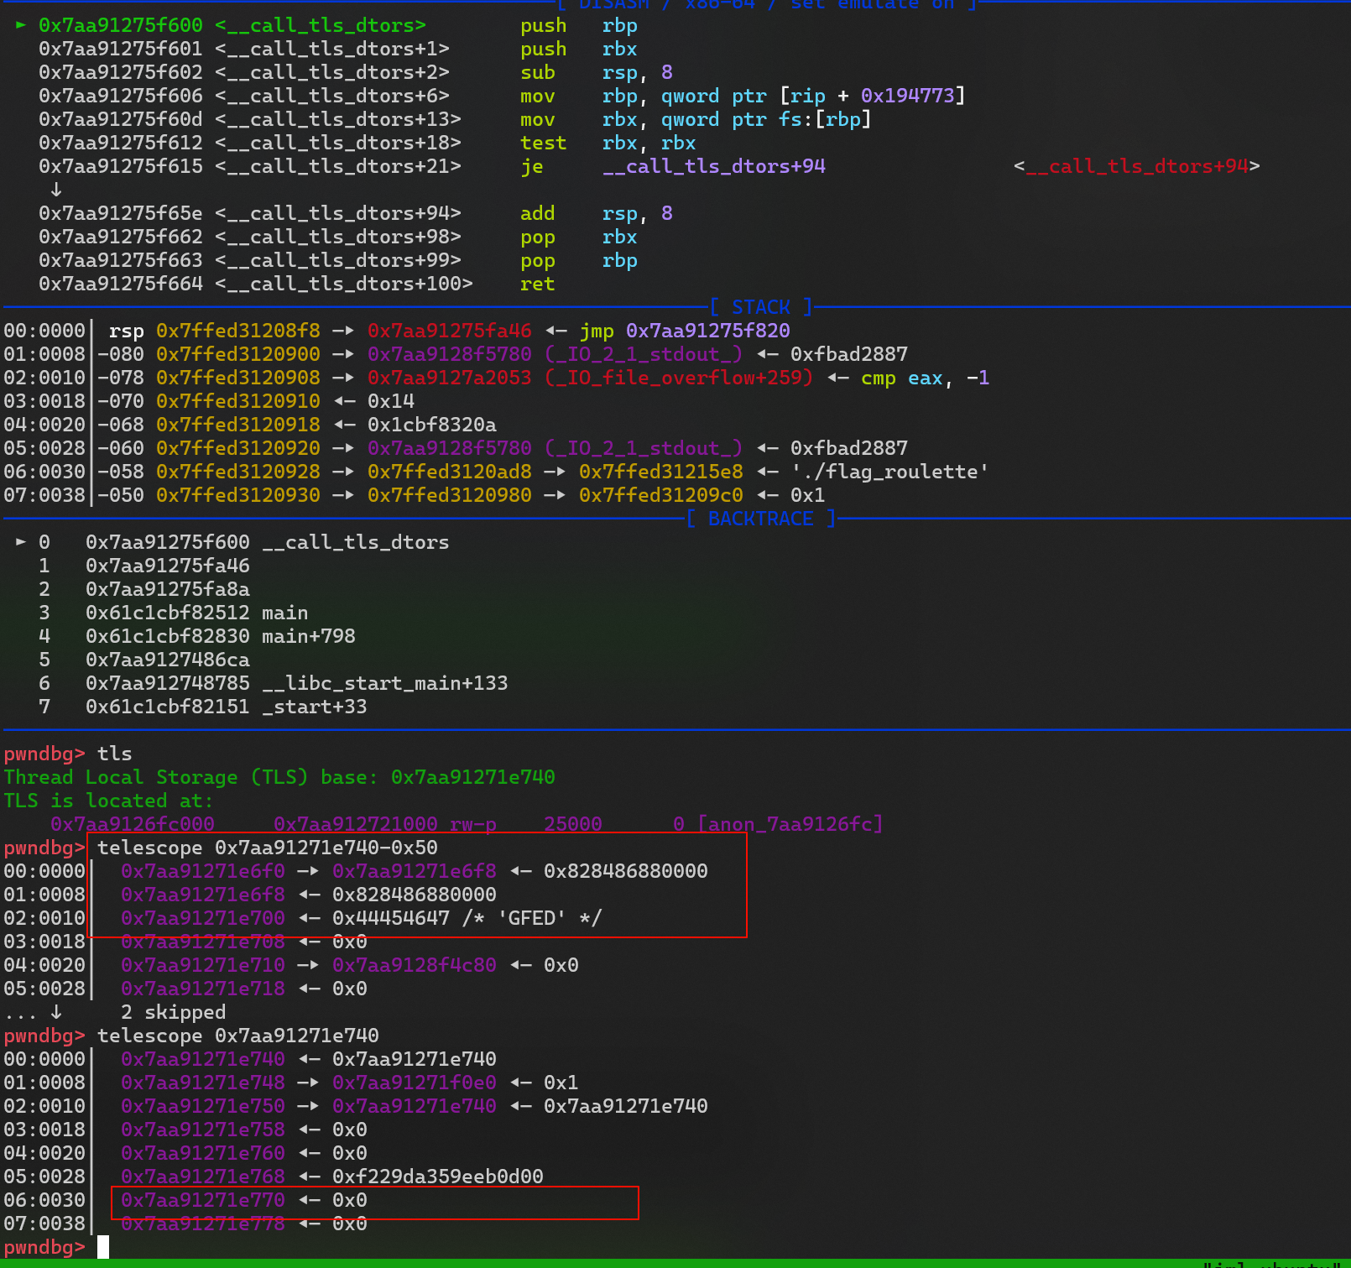Click return address 0x7aa91275fa46 in stack

pos(450,331)
